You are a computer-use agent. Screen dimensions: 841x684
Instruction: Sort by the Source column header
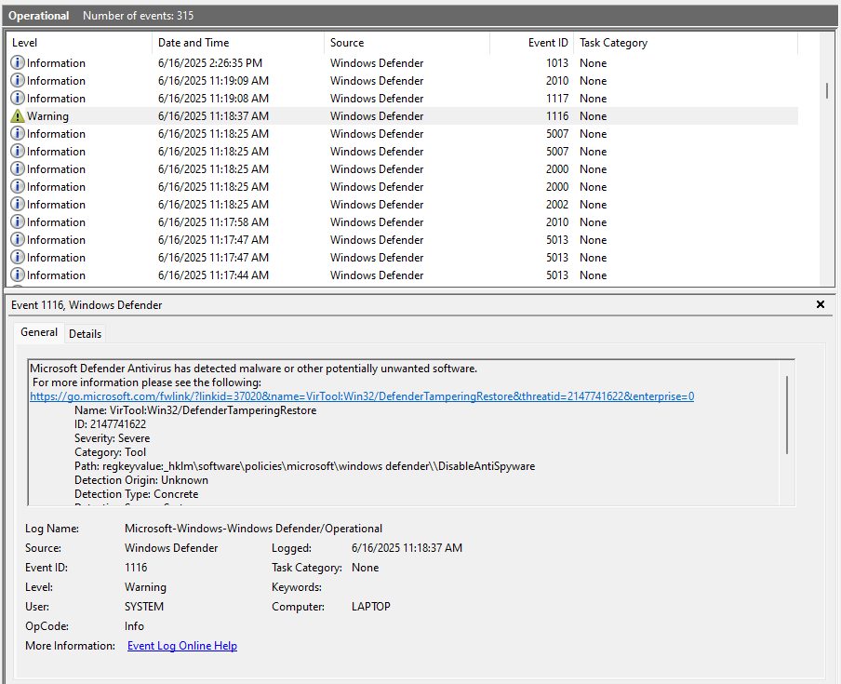[407, 43]
